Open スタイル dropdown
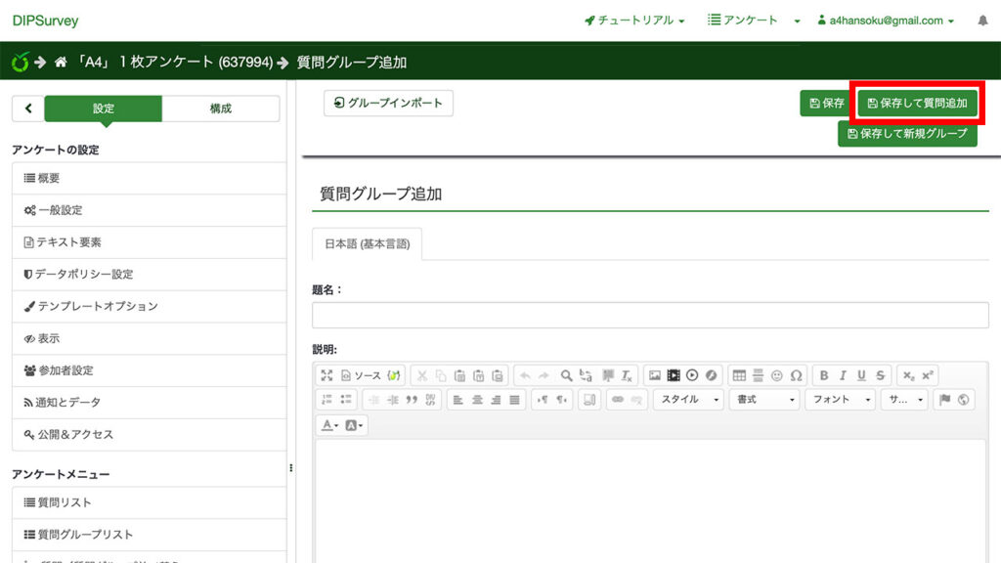Viewport: 1001px width, 563px height. [x=688, y=400]
